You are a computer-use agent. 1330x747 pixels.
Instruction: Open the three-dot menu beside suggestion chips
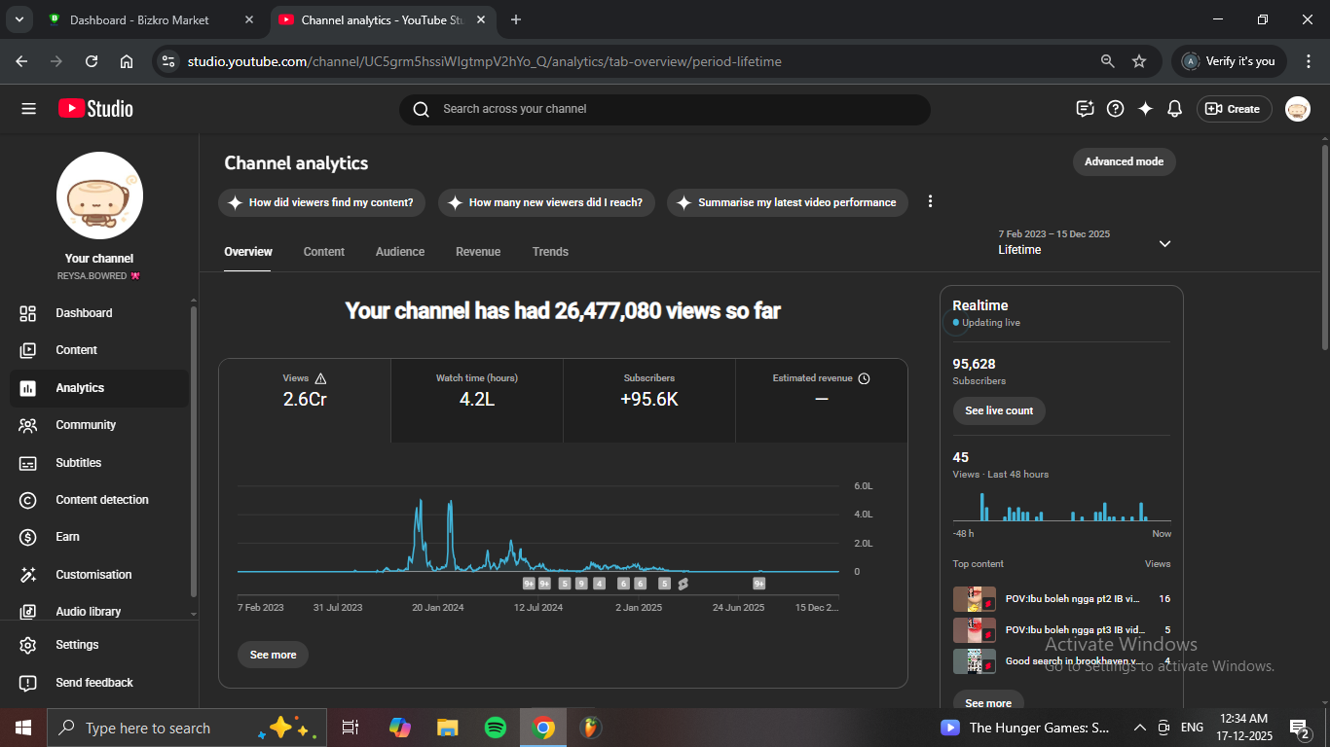tap(930, 201)
